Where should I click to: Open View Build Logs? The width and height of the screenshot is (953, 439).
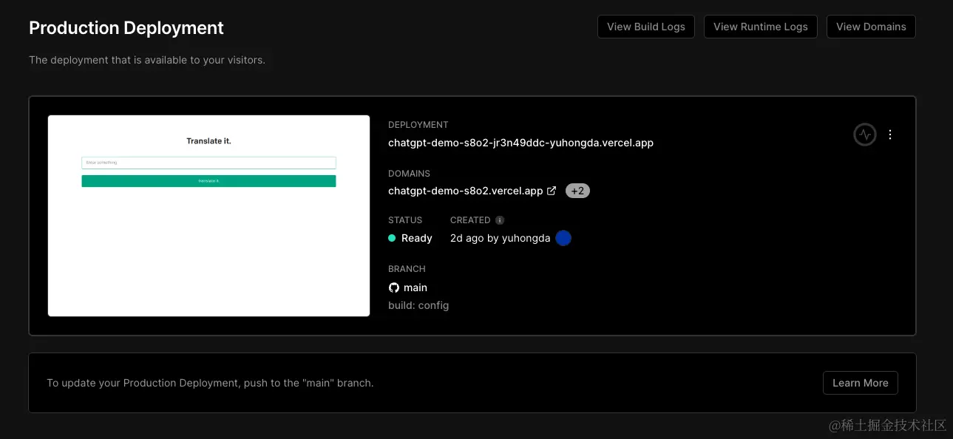[x=646, y=27]
